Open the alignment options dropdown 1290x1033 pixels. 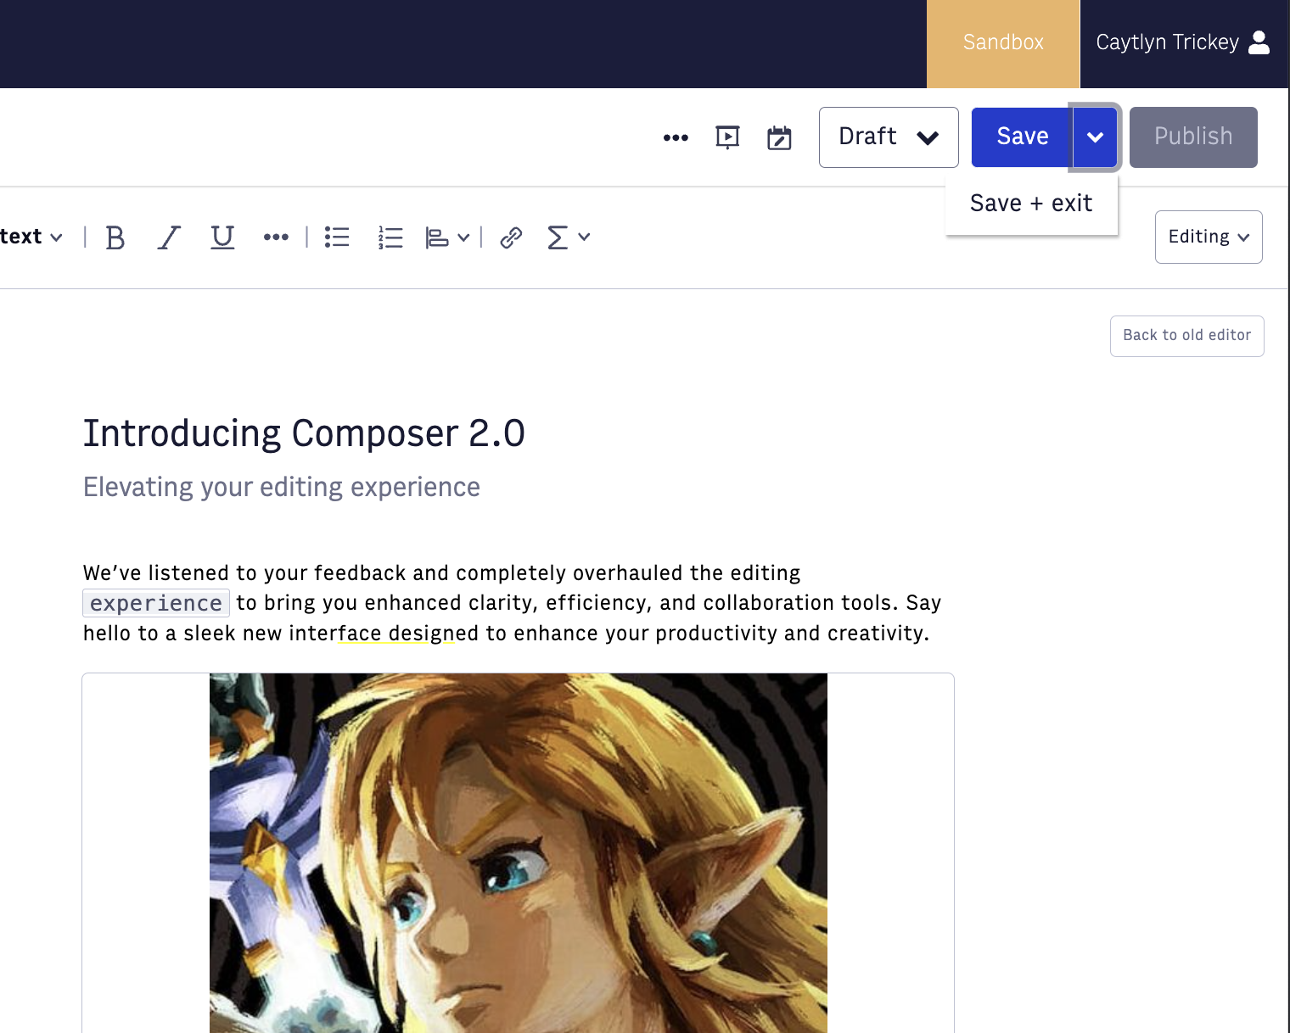pos(447,237)
